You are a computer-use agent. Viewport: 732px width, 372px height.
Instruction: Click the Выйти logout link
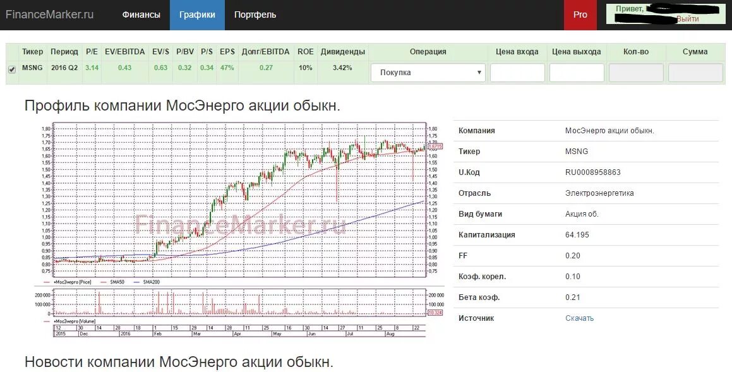[688, 19]
